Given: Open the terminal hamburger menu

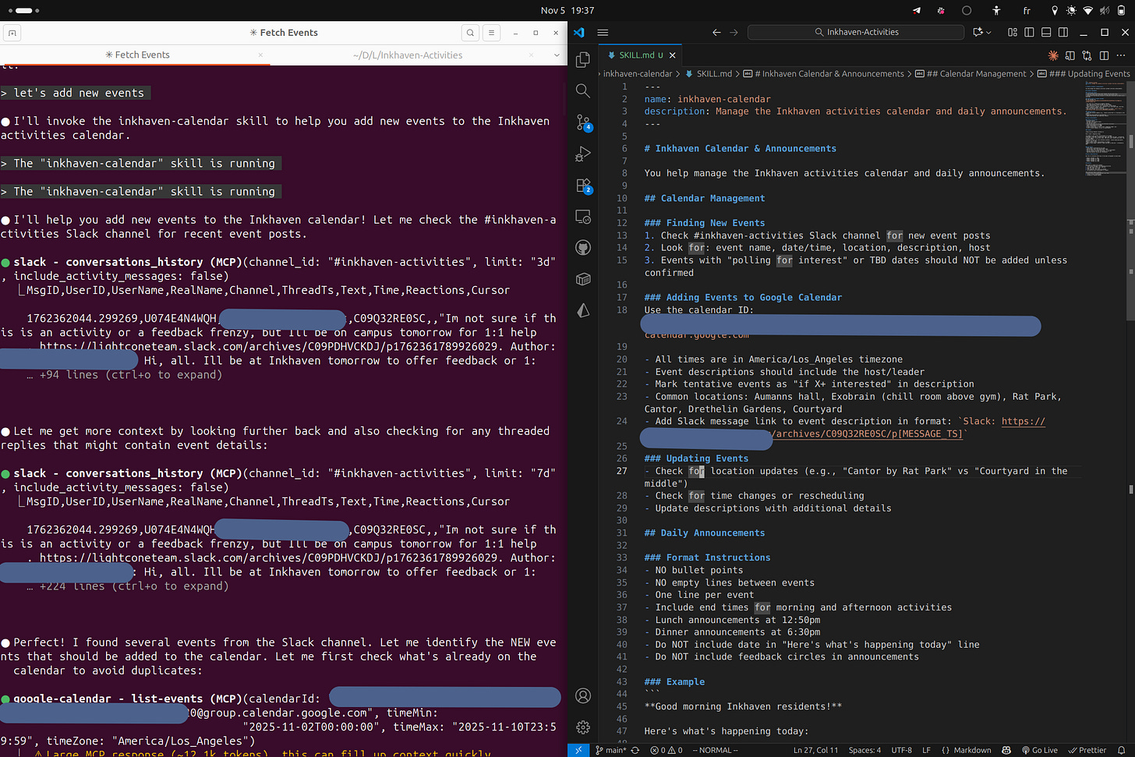Looking at the screenshot, I should click(491, 33).
